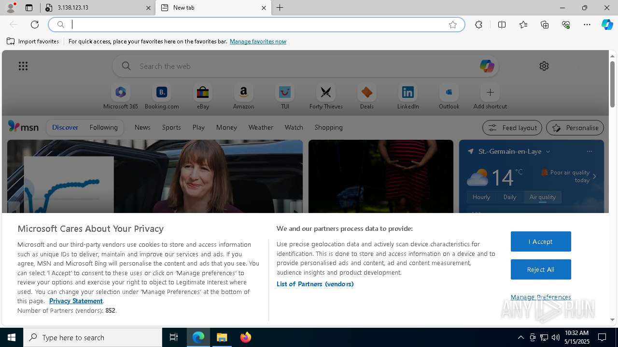
Task: Open the News menu item
Action: point(142,127)
